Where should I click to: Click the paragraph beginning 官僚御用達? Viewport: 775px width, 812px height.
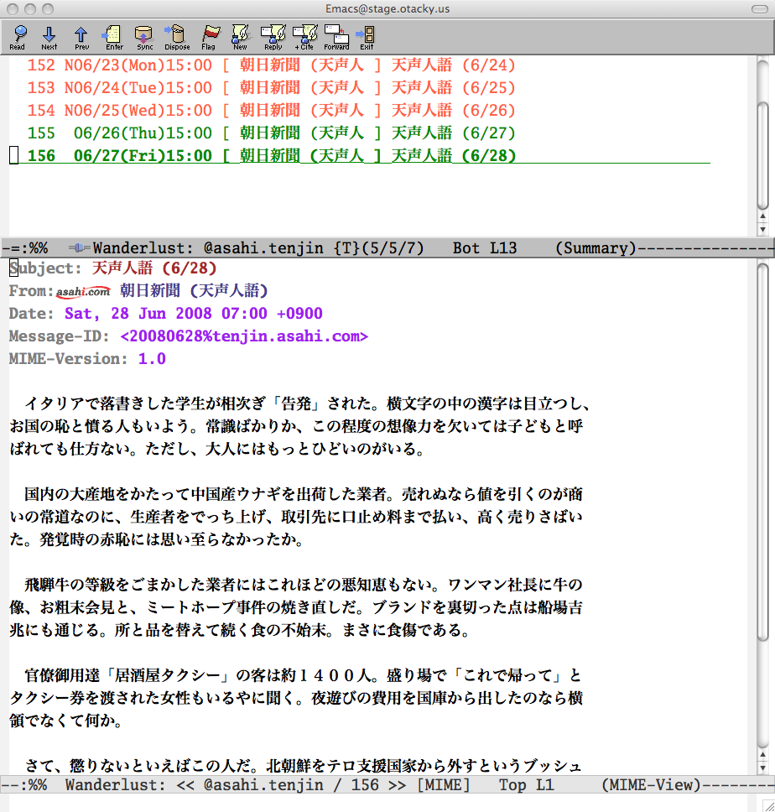coord(296,698)
